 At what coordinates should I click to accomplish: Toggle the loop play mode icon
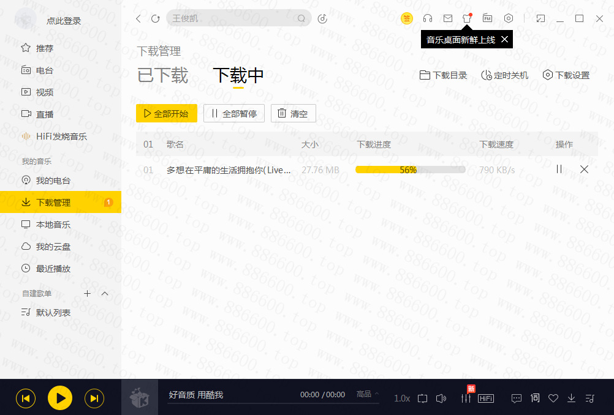pyautogui.click(x=423, y=398)
